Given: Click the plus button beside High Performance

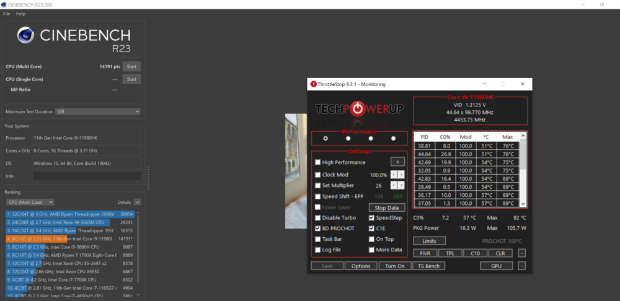Looking at the screenshot, I should (x=397, y=162).
